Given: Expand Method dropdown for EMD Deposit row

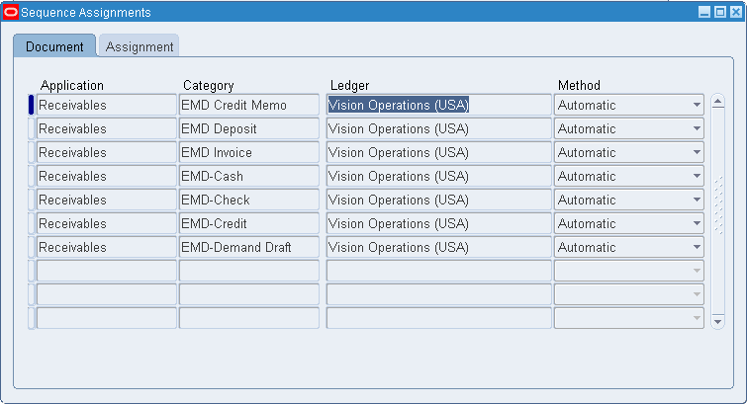Looking at the screenshot, I should pyautogui.click(x=697, y=128).
